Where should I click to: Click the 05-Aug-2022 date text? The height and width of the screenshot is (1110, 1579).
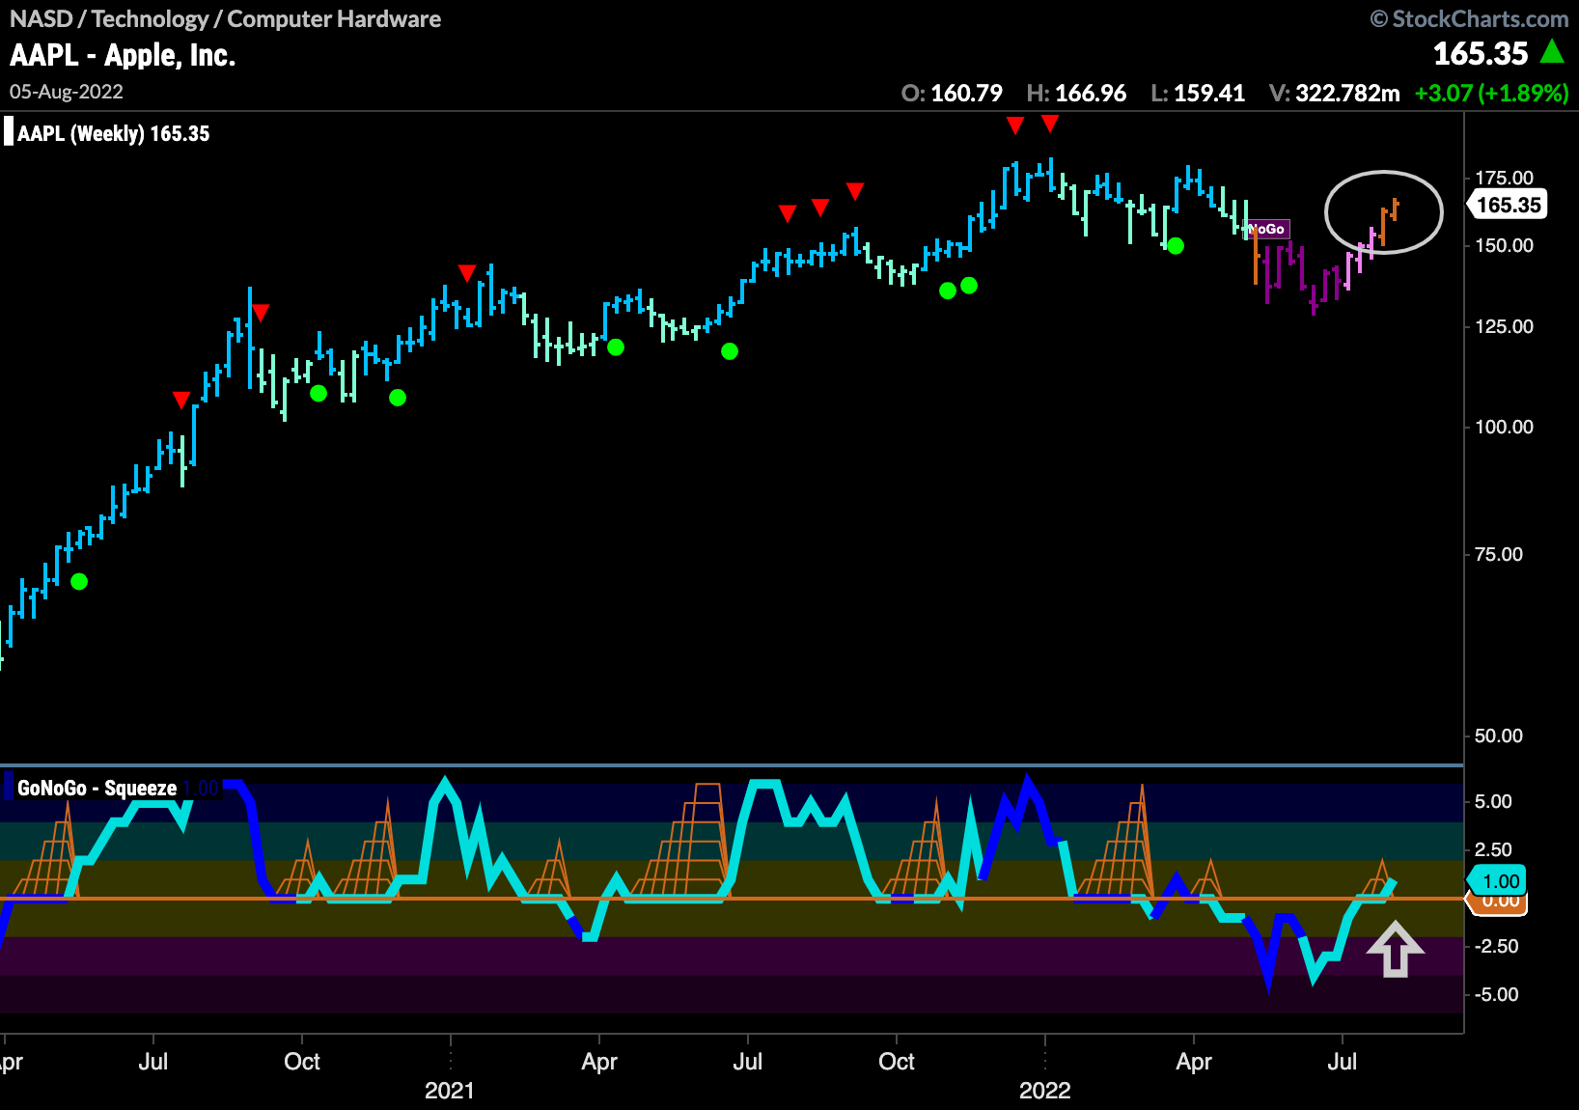[67, 92]
